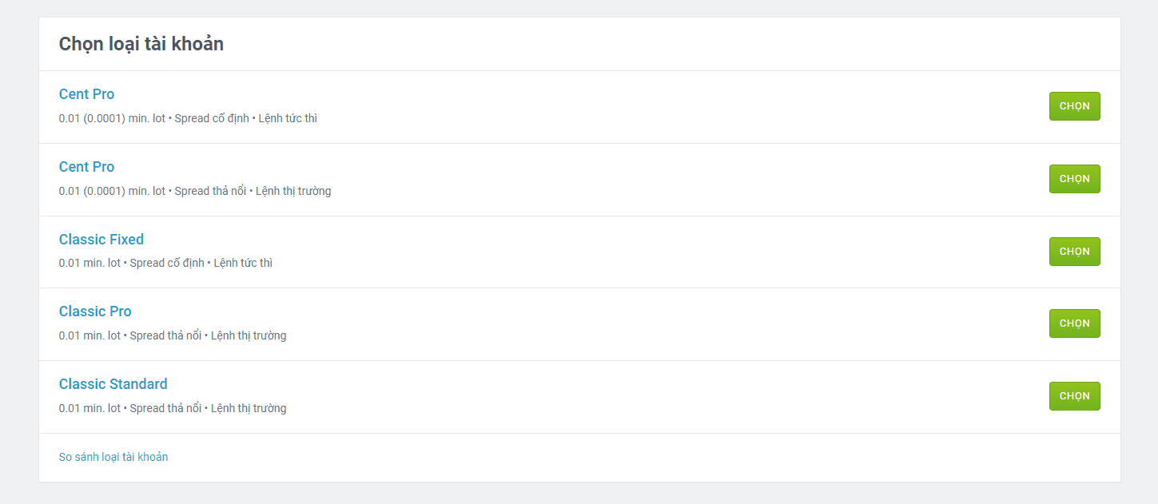Open So sánh loại tài khoản link
This screenshot has width=1158, height=504.
[113, 457]
